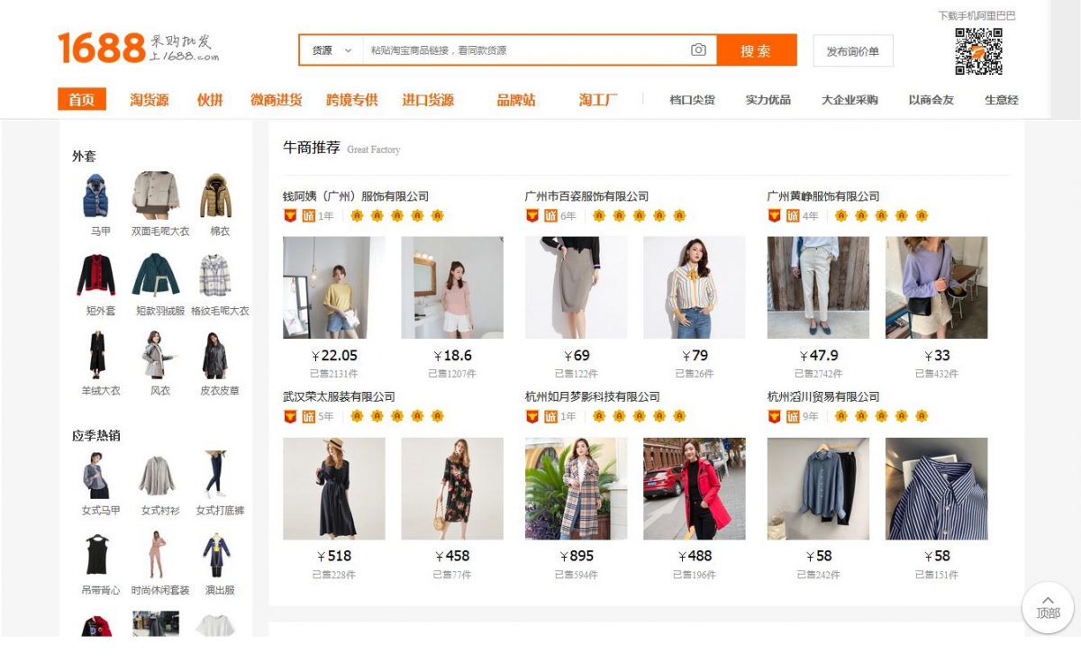Open the 淘货源 navigation tab
Screen dimensions: 1081x663
point(150,100)
